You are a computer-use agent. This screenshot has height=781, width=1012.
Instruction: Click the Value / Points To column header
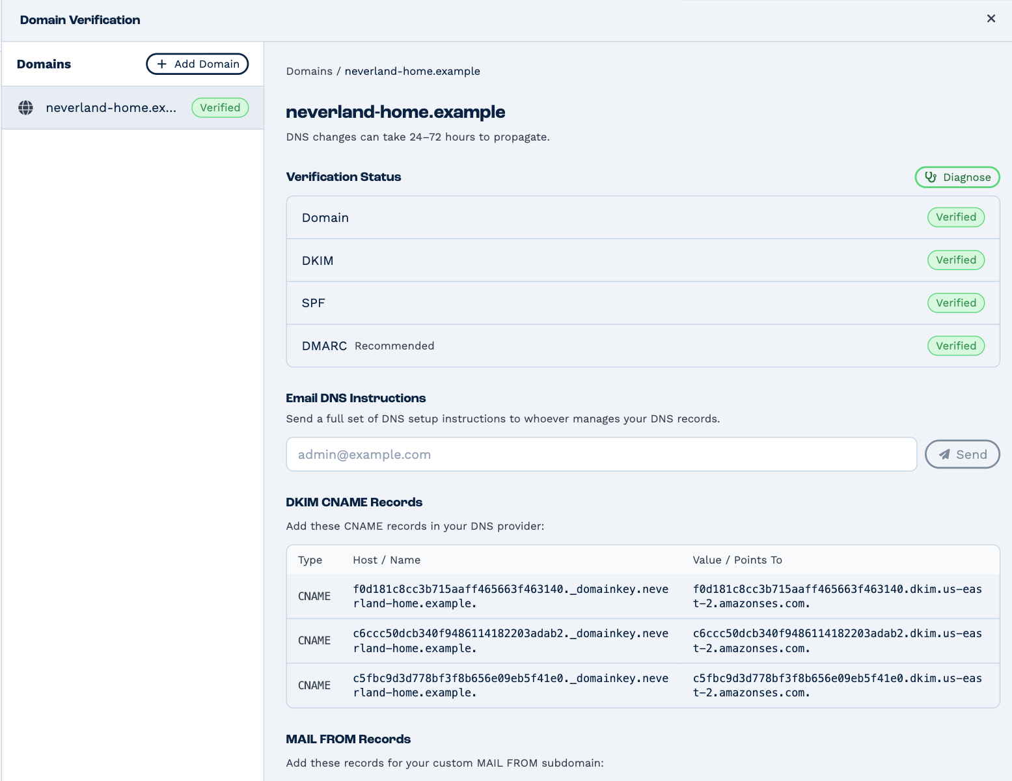737,560
